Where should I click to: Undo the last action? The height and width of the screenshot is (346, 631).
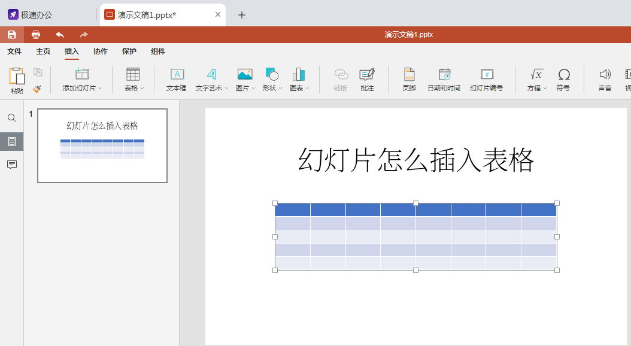coord(60,35)
